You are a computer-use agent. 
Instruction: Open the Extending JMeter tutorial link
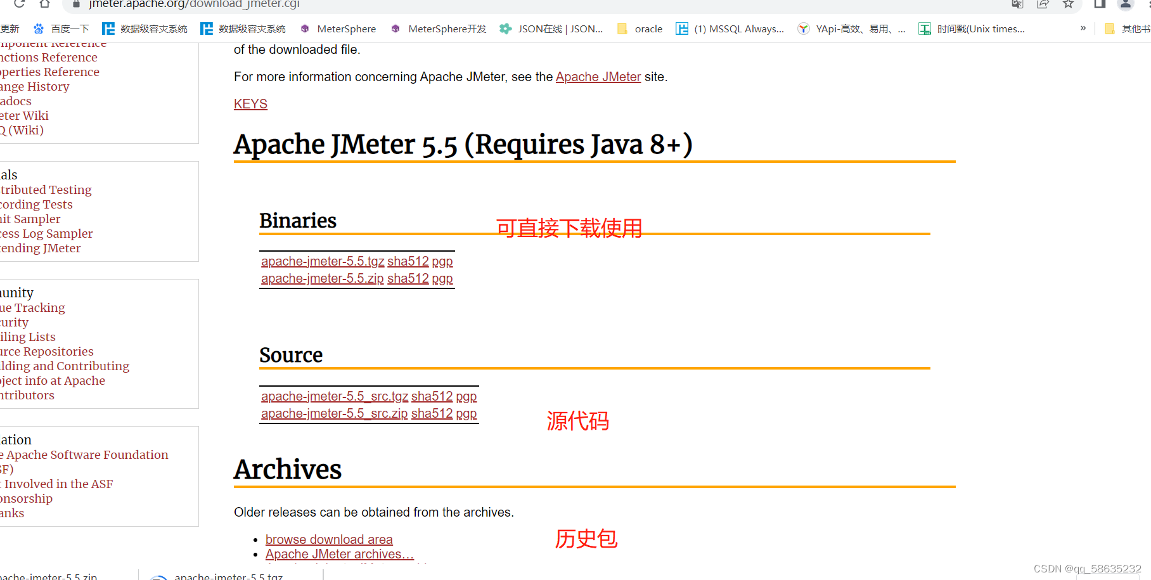(x=41, y=248)
